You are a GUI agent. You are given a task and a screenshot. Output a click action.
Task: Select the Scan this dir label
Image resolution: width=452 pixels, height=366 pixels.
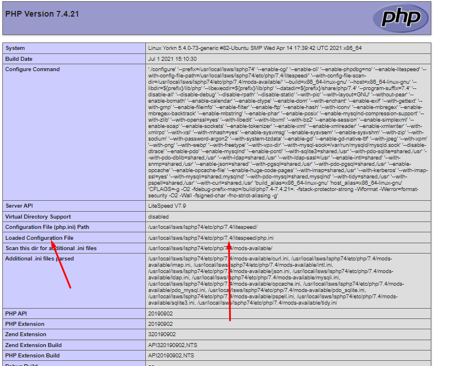click(x=51, y=248)
